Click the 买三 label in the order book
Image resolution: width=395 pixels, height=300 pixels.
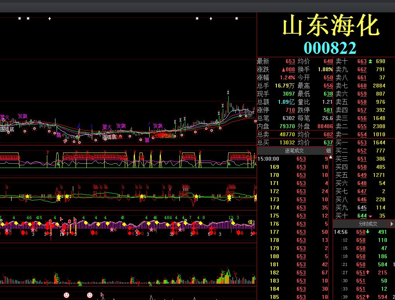tap(342, 159)
